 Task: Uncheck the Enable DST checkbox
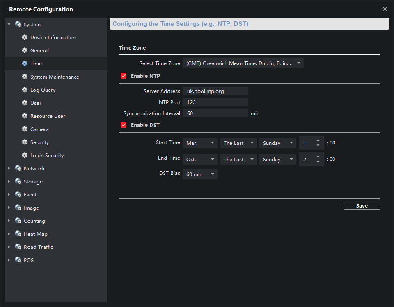tap(124, 125)
